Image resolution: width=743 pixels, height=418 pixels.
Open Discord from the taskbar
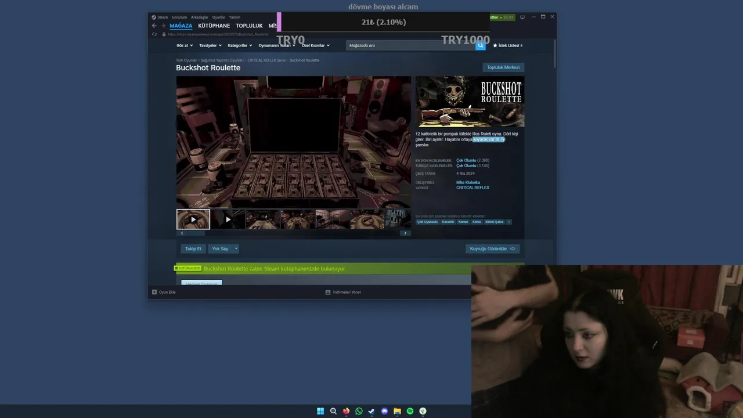tap(384, 411)
